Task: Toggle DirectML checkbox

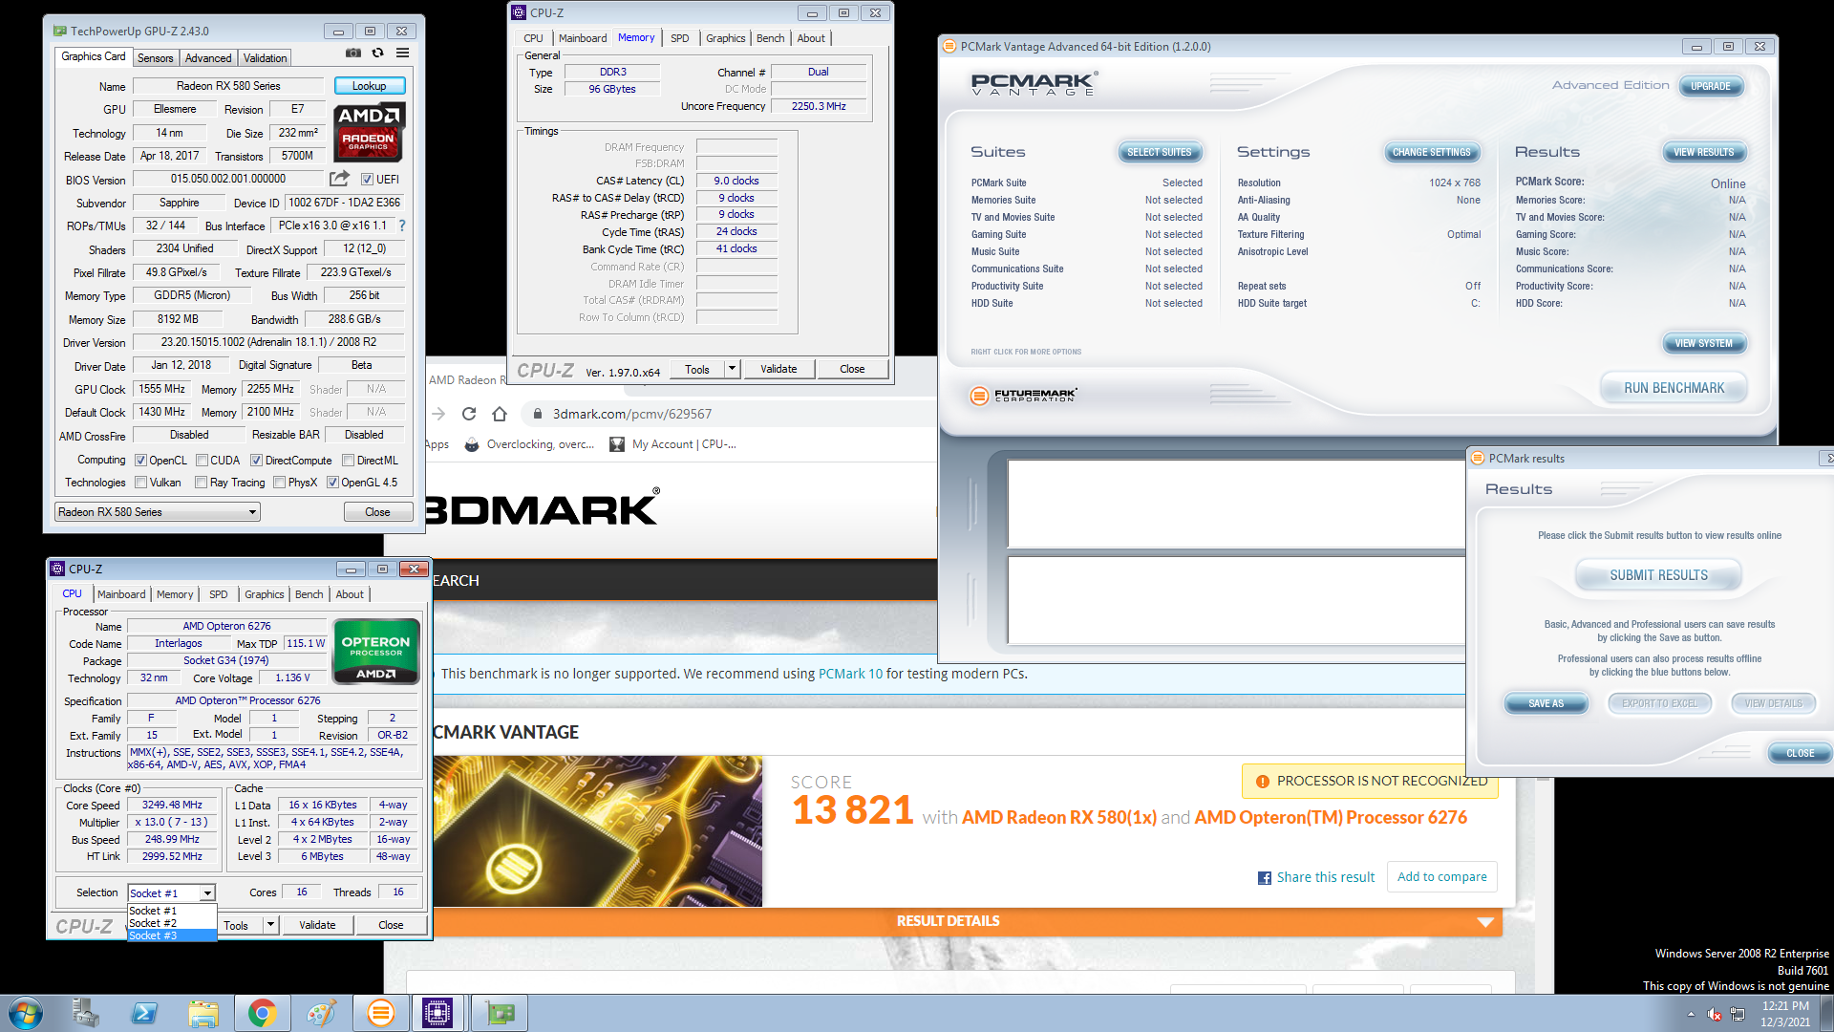Action: tap(348, 461)
